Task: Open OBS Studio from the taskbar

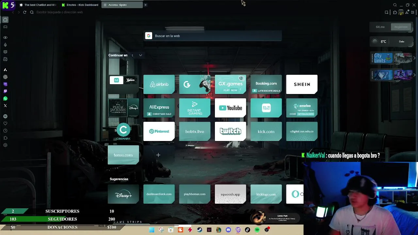Action: pos(267,230)
